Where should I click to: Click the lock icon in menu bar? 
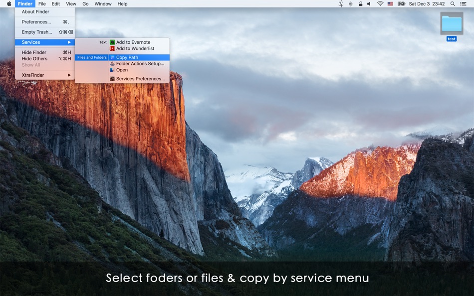pos(360,3)
